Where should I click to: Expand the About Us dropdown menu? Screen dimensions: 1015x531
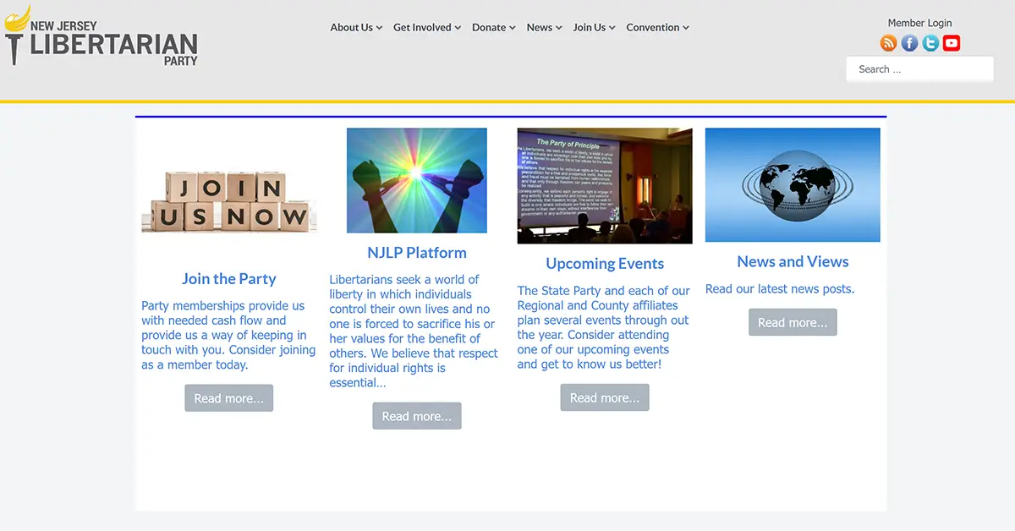pyautogui.click(x=356, y=27)
